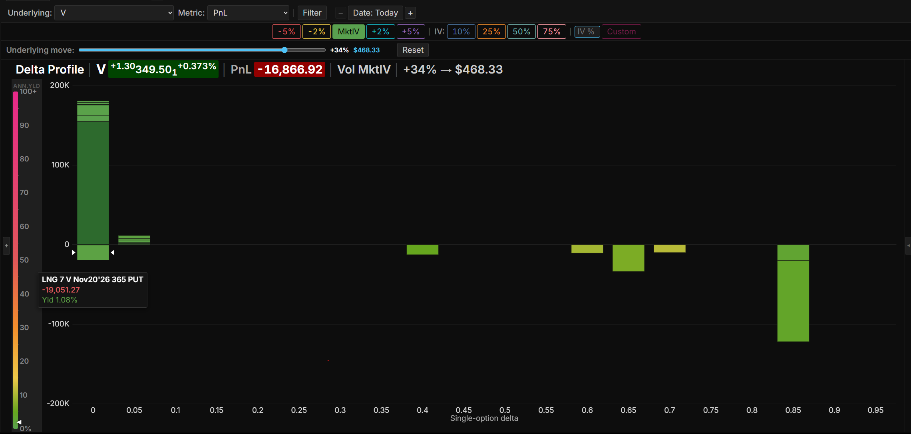Step date back with minus button
The image size is (911, 434).
340,13
